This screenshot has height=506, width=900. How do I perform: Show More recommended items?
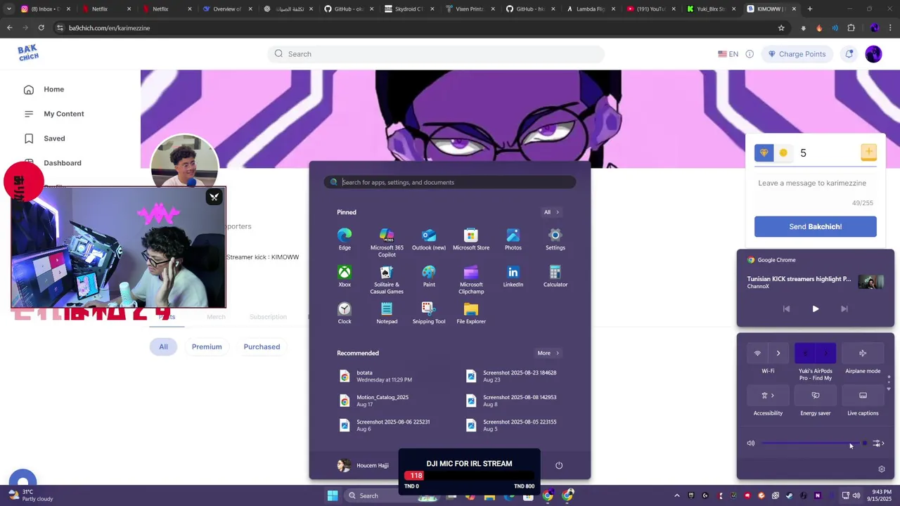(x=548, y=353)
